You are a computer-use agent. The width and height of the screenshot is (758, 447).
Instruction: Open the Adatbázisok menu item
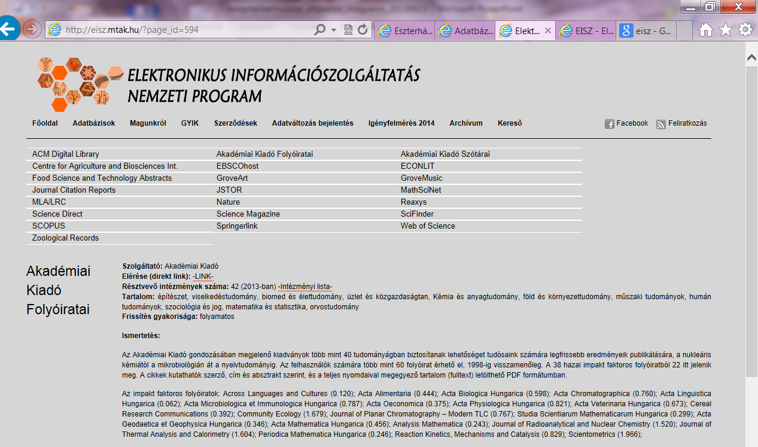94,123
